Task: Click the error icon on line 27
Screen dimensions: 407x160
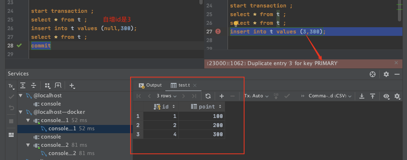Action: pyautogui.click(x=218, y=31)
